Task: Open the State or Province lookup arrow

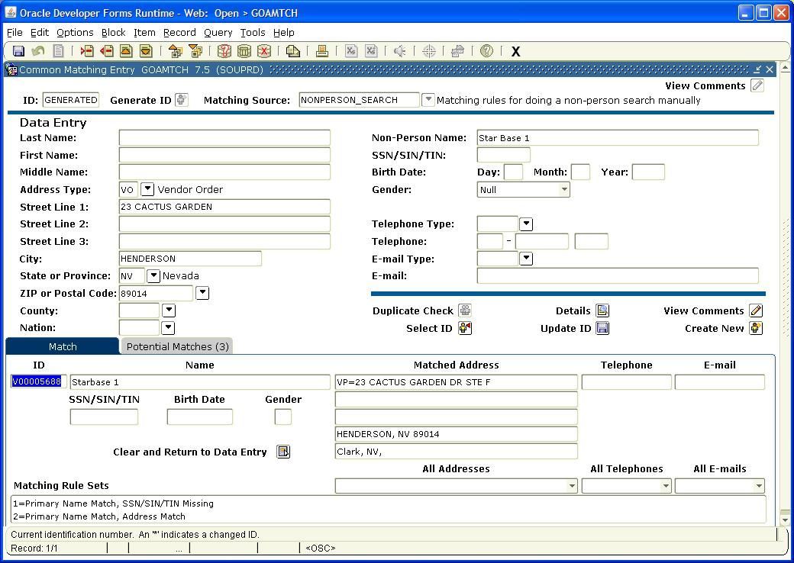Action: point(153,275)
